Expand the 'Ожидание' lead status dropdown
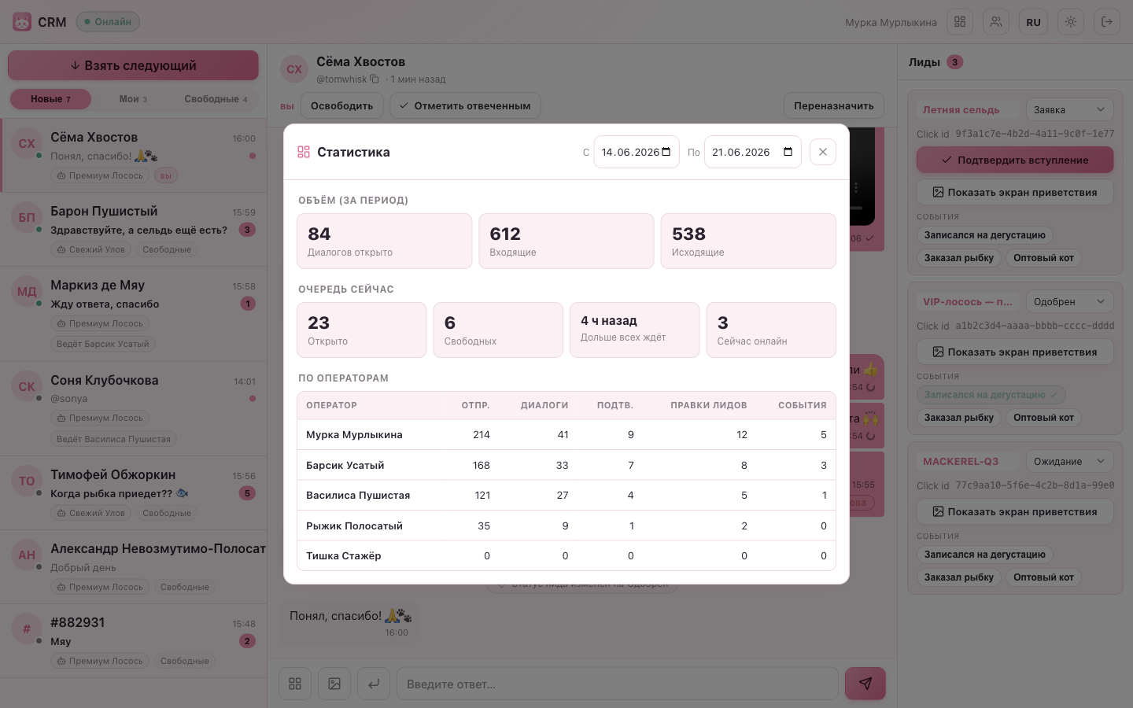 click(1069, 461)
